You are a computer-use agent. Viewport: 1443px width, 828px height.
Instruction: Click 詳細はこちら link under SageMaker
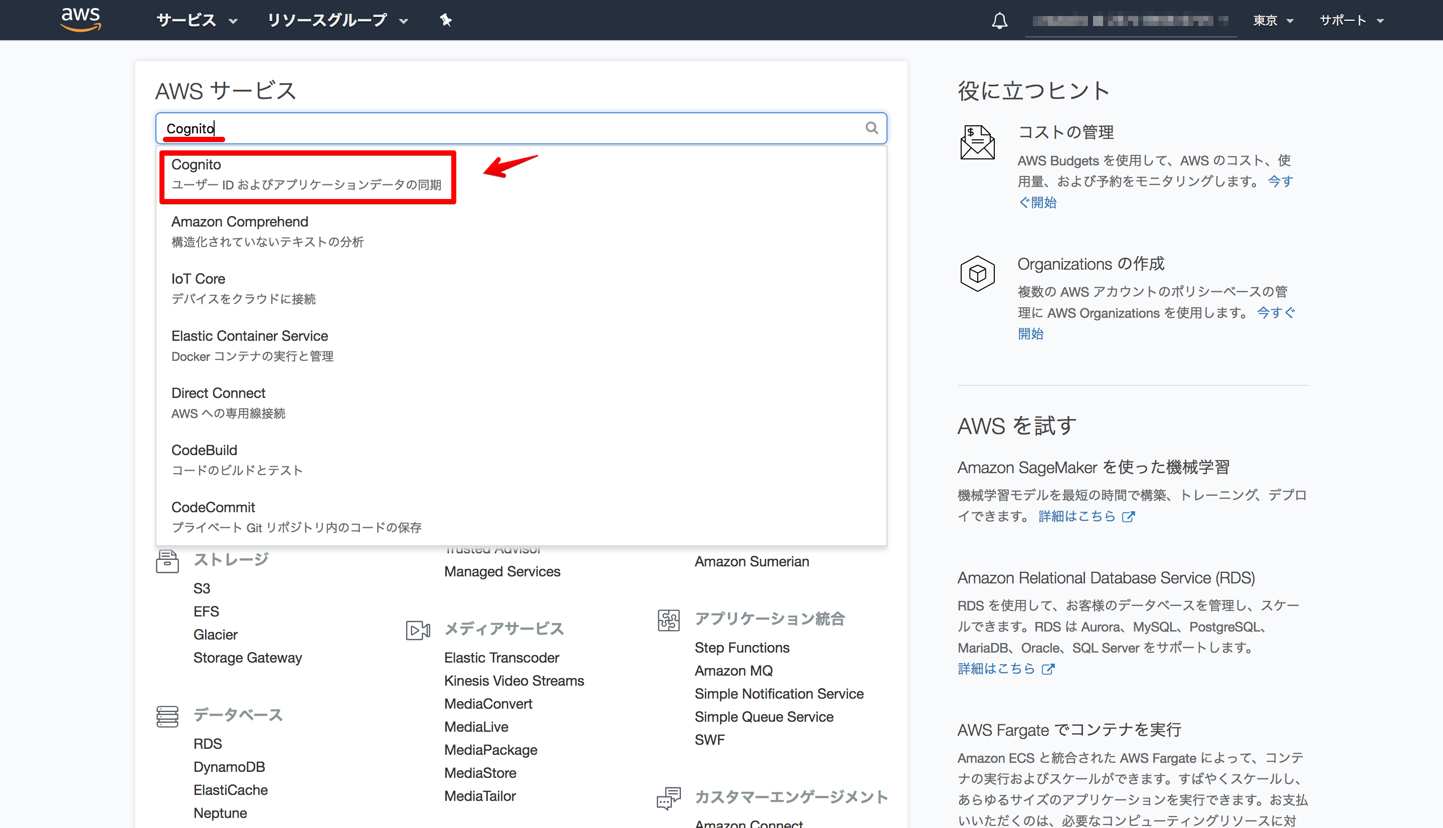pos(1077,516)
